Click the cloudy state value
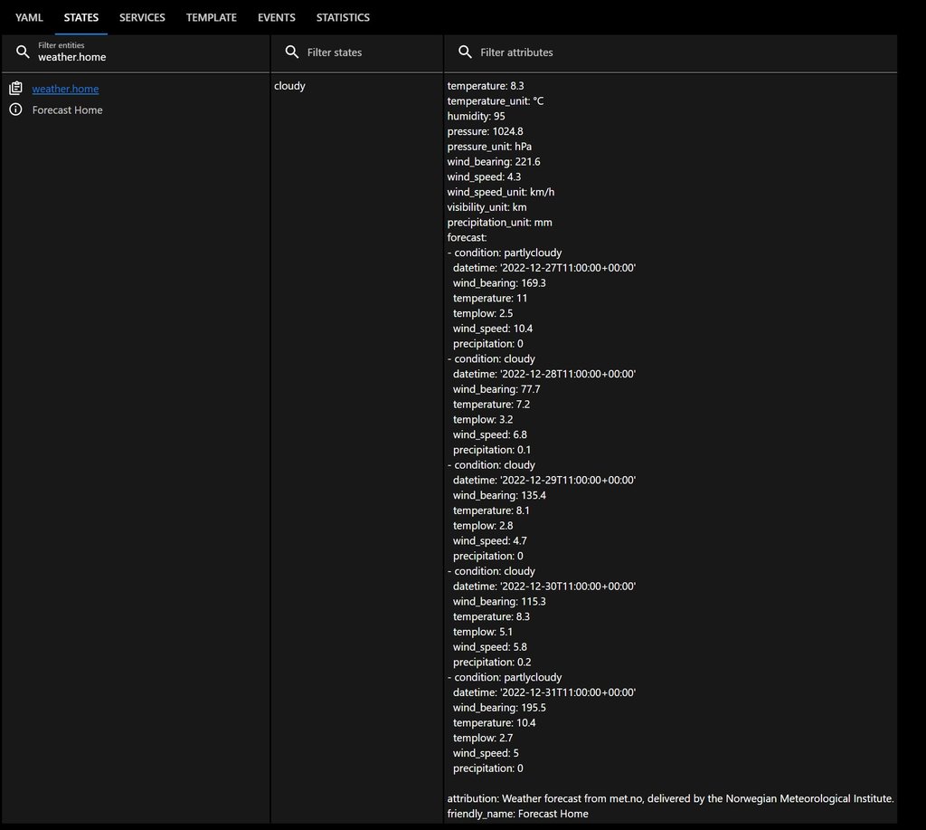Viewport: 926px width, 830px height. 289,86
